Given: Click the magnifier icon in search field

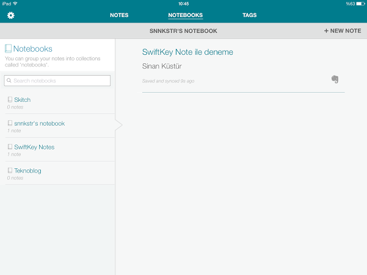Looking at the screenshot, I should click(x=9, y=80).
